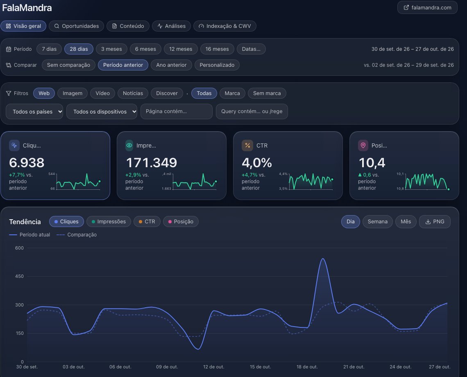467x377 pixels.
Task: Switch to the Oportunidades tab
Action: click(76, 26)
